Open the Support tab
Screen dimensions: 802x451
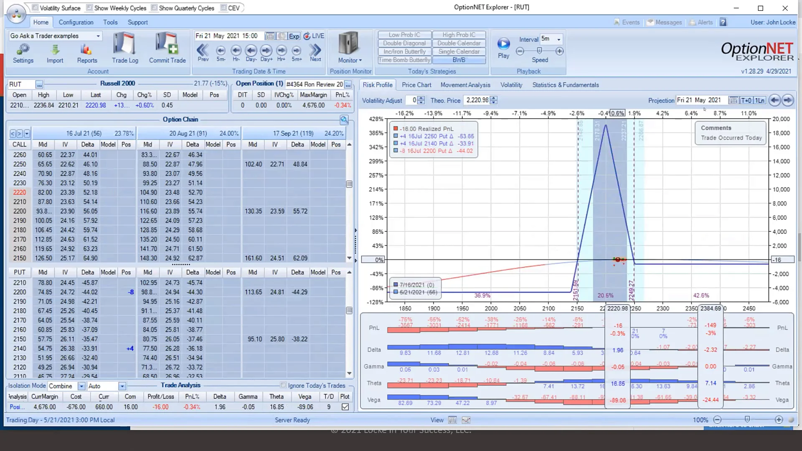[x=137, y=22]
